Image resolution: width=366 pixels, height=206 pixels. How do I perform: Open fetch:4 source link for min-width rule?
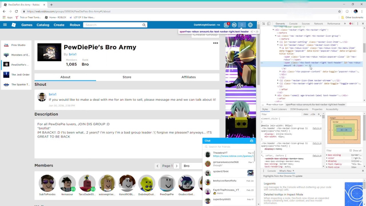[317, 128]
